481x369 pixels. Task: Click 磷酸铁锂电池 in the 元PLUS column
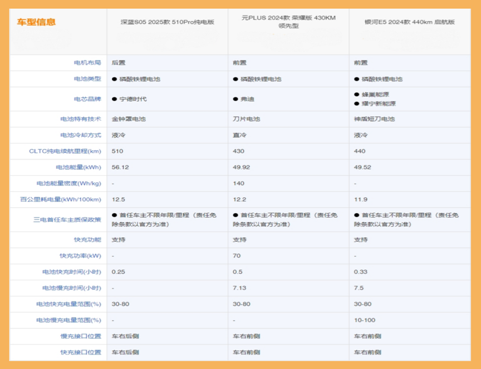click(261, 79)
